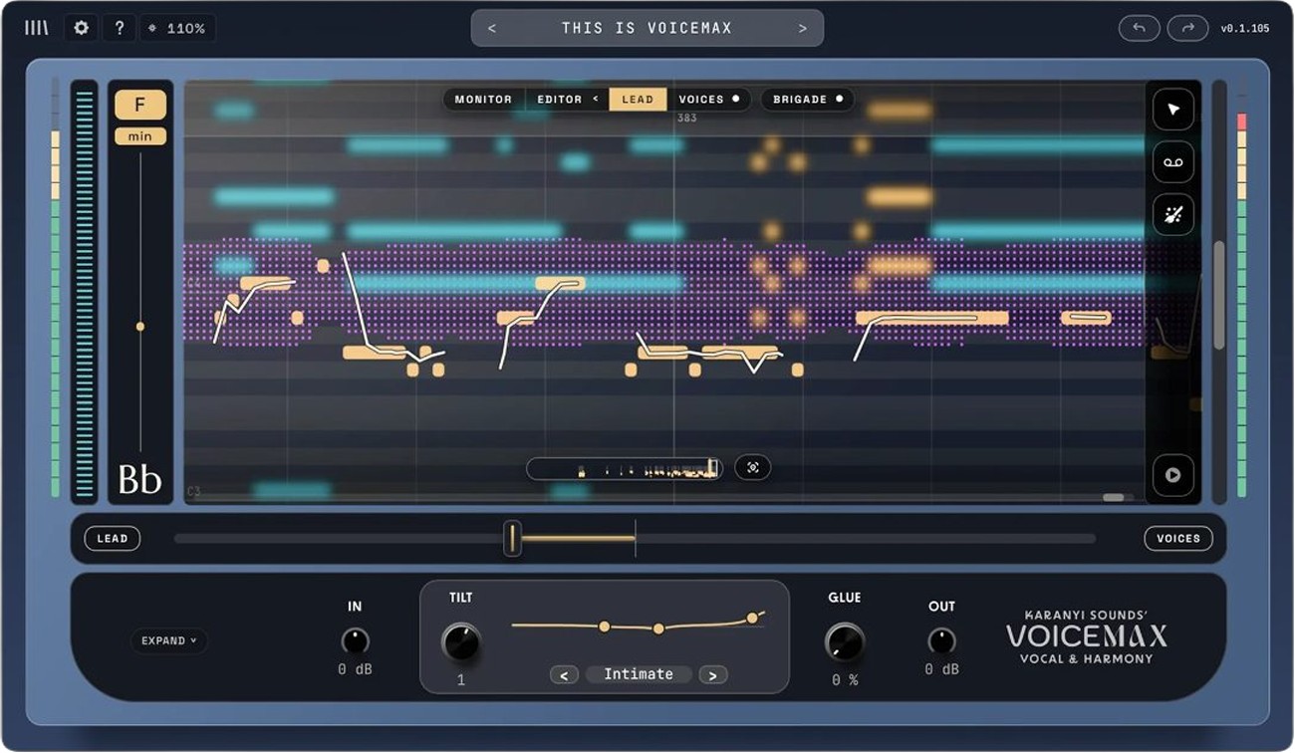Open the preset library icon
1295x753 pixels.
pos(37,28)
